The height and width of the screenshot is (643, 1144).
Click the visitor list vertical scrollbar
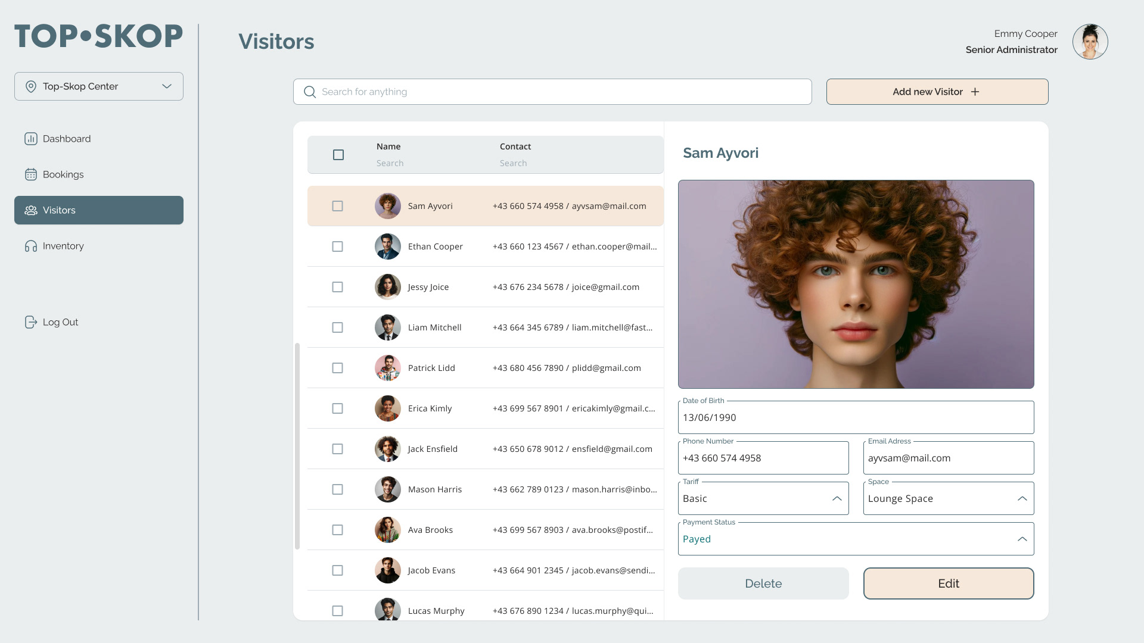pyautogui.click(x=297, y=447)
